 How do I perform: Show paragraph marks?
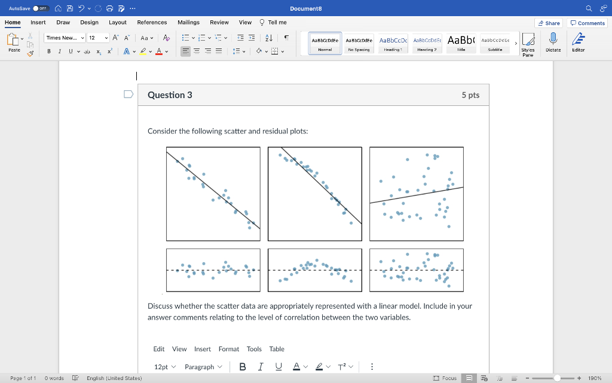point(287,38)
